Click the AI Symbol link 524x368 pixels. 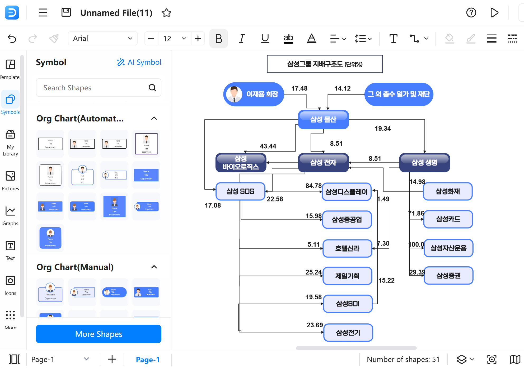[x=139, y=62]
